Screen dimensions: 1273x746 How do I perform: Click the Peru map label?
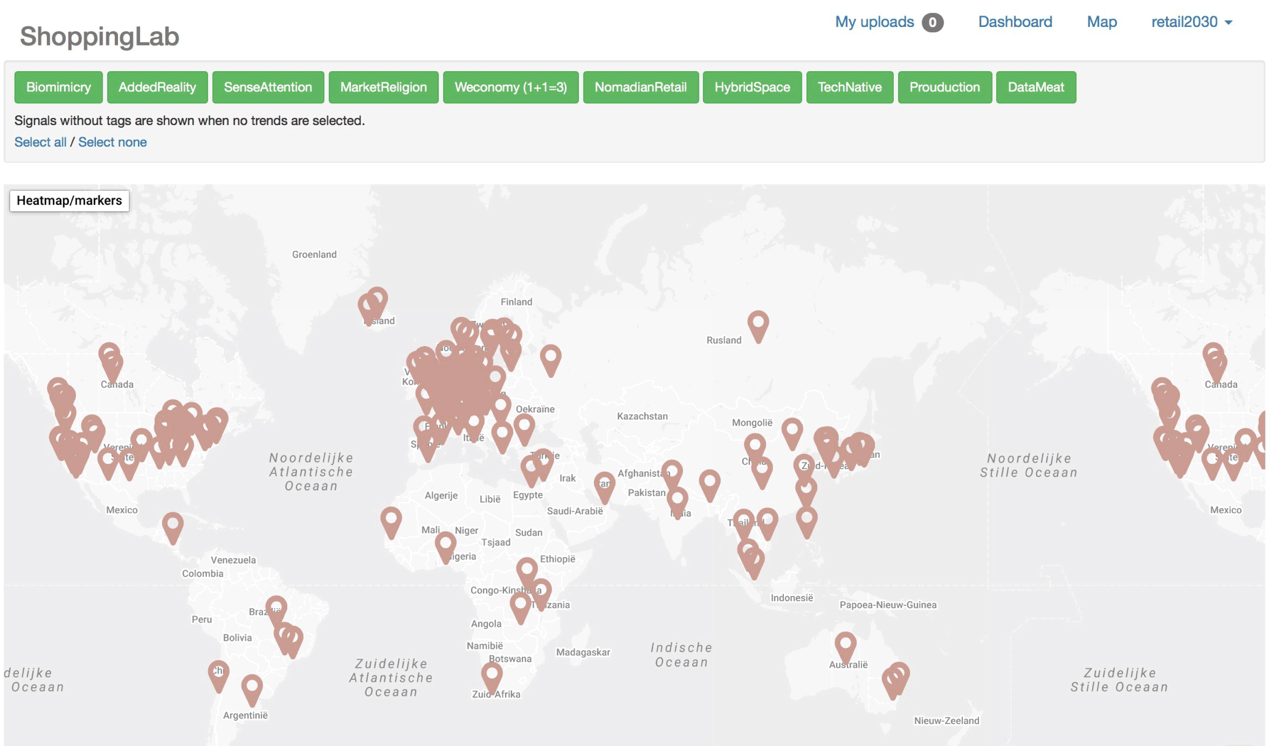[x=202, y=619]
